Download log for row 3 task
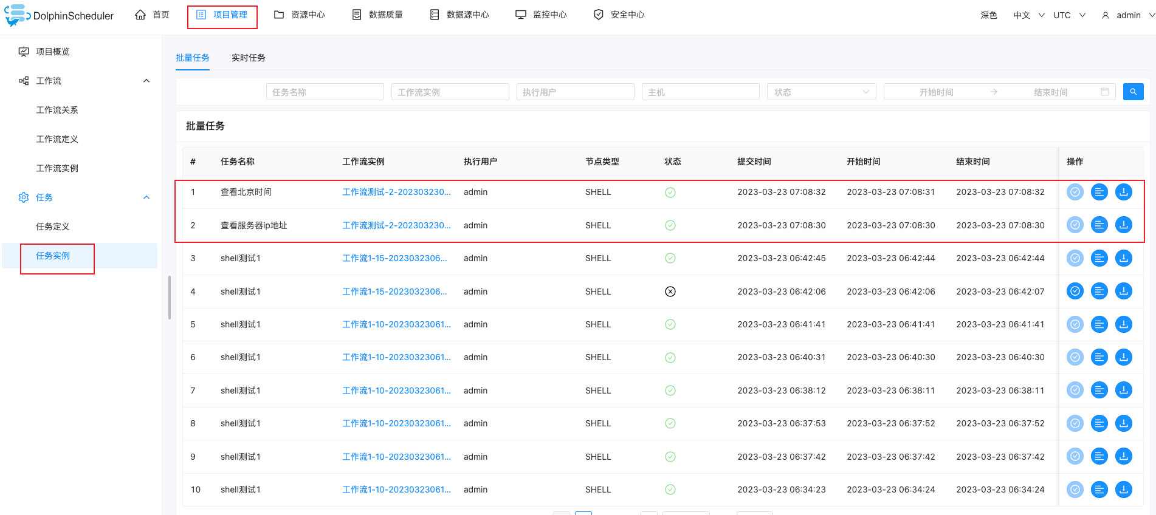This screenshot has height=515, width=1156. [1124, 258]
